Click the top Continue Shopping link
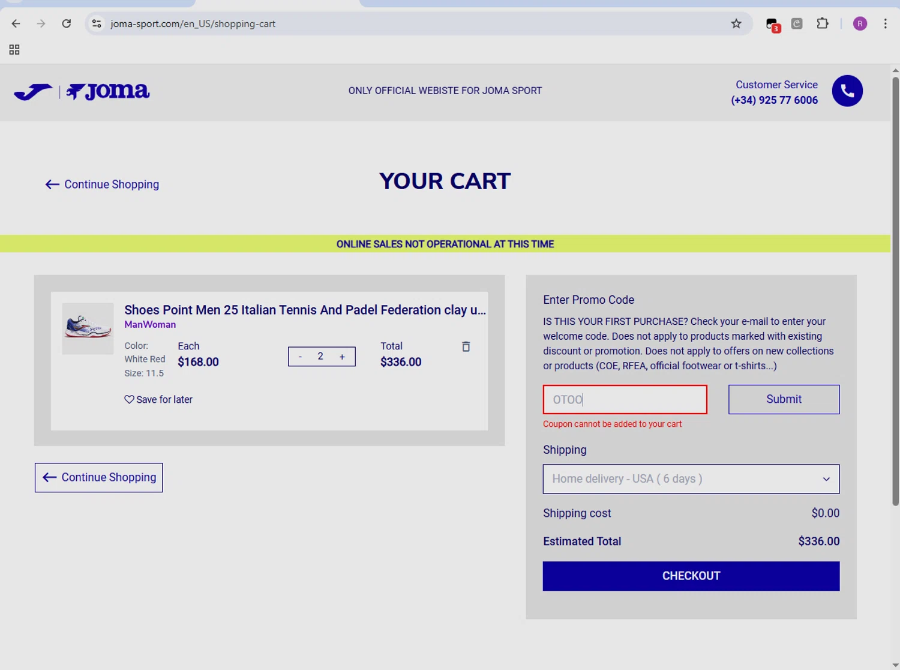 (102, 184)
